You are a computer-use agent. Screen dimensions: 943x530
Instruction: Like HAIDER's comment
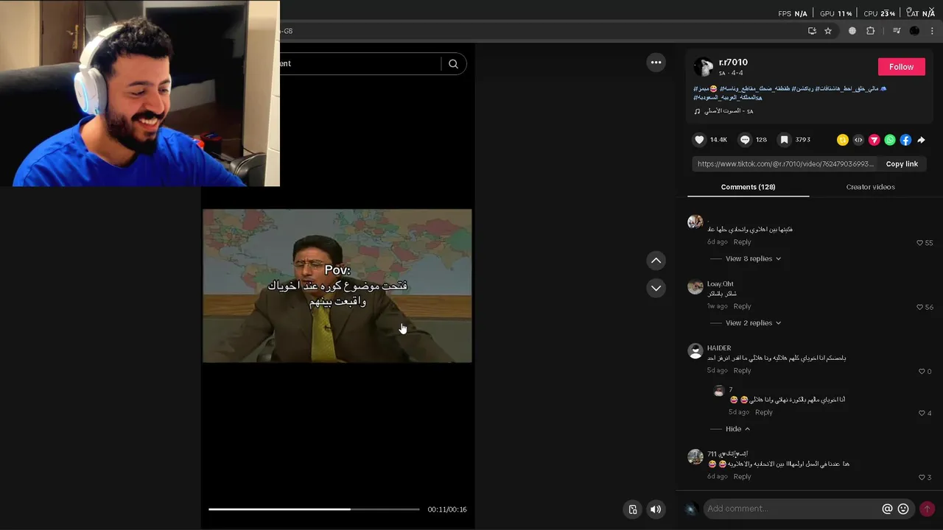point(922,372)
